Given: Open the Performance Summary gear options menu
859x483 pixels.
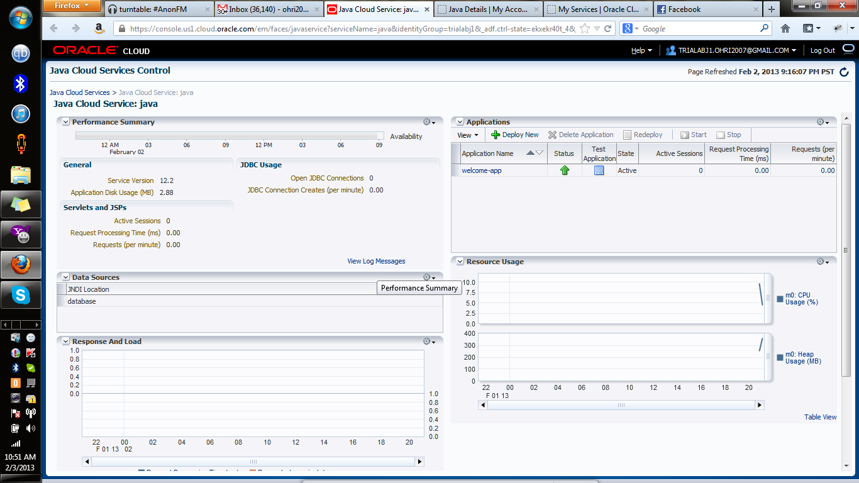Looking at the screenshot, I should coord(429,122).
